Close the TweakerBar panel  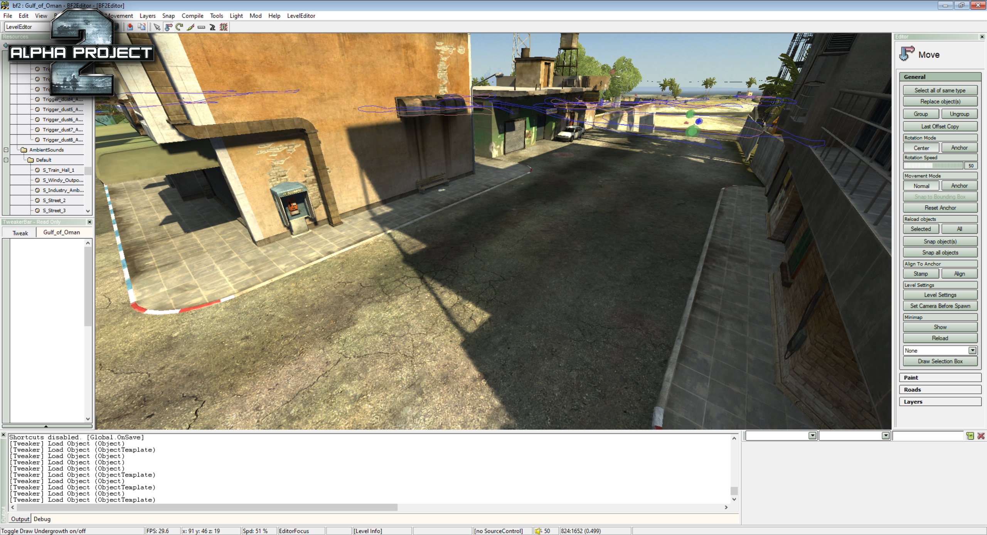click(x=89, y=222)
